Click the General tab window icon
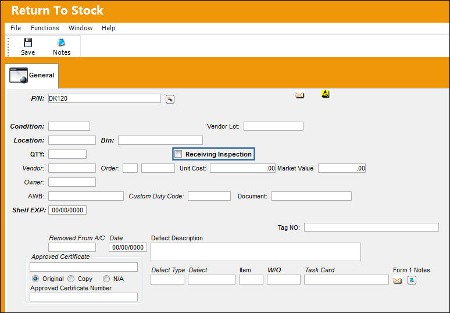 [x=19, y=75]
